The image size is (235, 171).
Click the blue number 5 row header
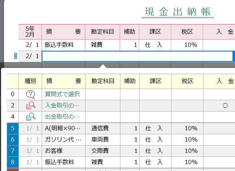pyautogui.click(x=13, y=128)
